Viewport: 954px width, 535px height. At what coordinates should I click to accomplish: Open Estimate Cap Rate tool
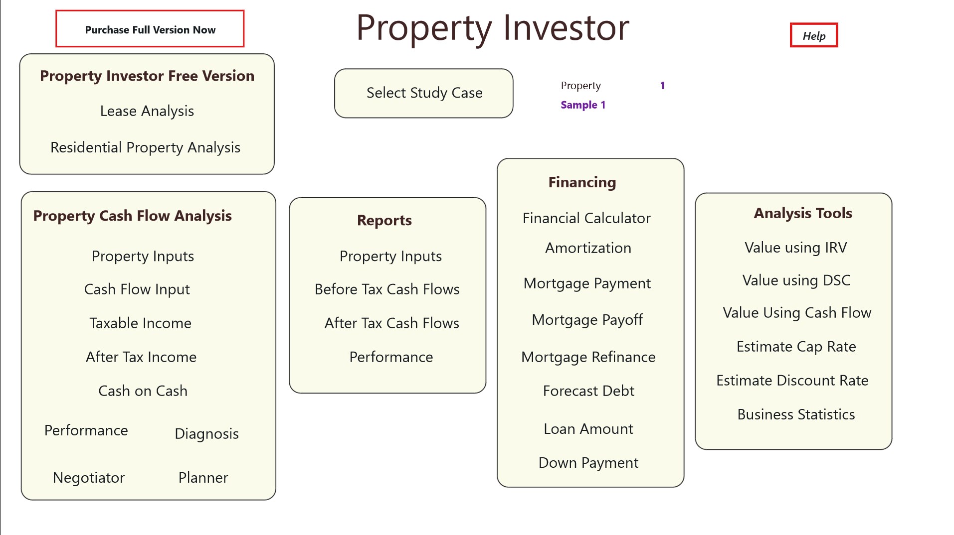tap(796, 347)
